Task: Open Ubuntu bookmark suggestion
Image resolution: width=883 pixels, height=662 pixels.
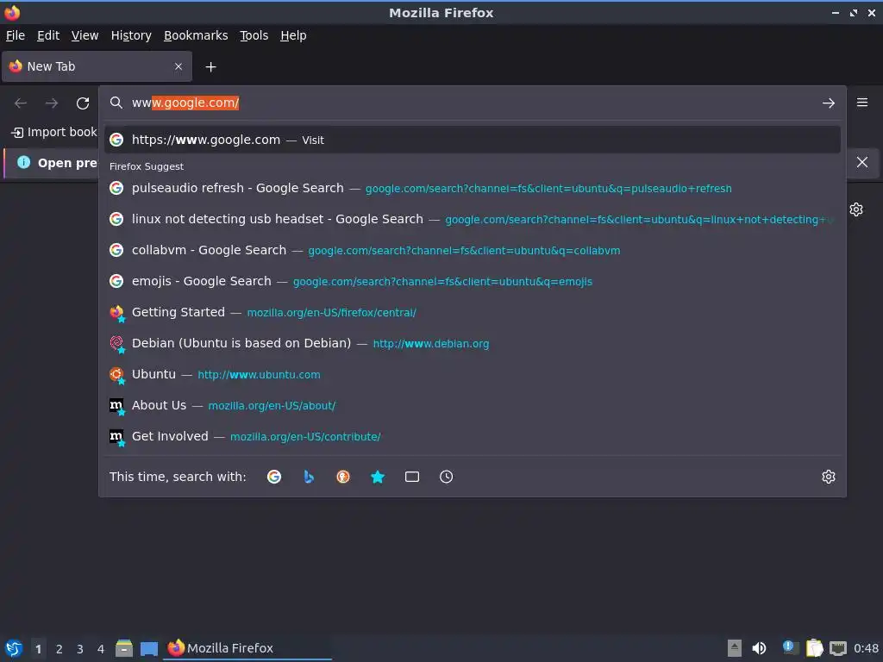Action: 472,374
